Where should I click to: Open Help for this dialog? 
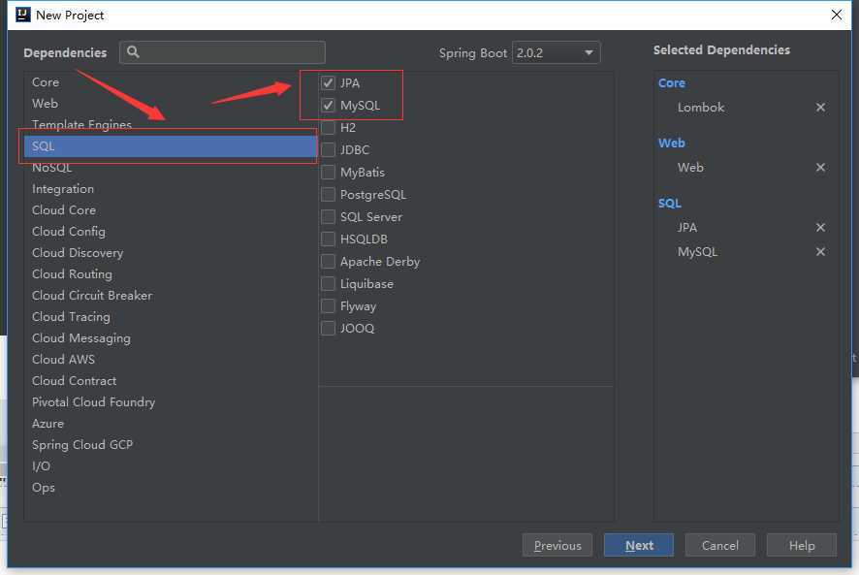pyautogui.click(x=802, y=545)
